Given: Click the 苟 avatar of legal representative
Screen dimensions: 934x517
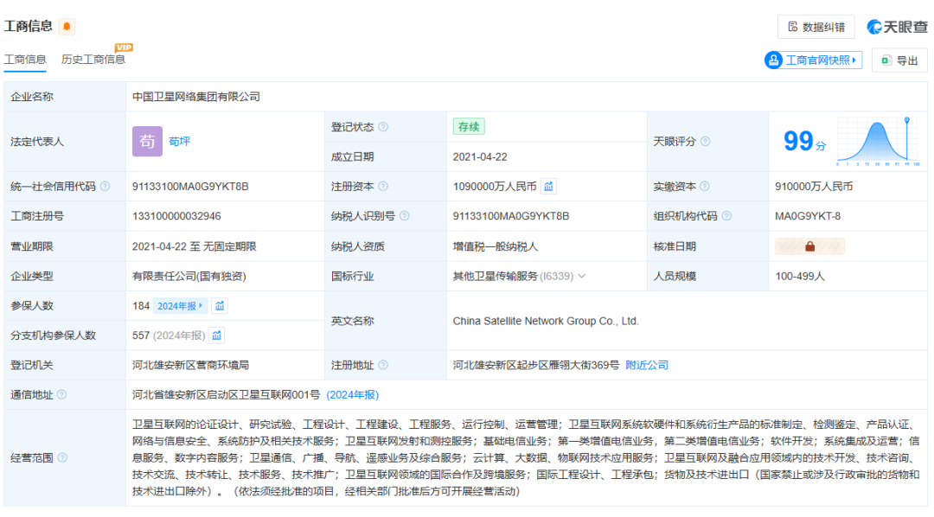Looking at the screenshot, I should pos(147,141).
